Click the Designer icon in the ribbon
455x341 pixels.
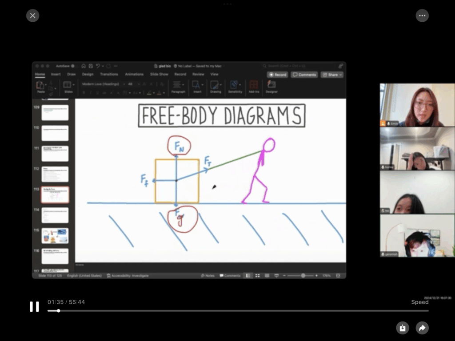(271, 85)
